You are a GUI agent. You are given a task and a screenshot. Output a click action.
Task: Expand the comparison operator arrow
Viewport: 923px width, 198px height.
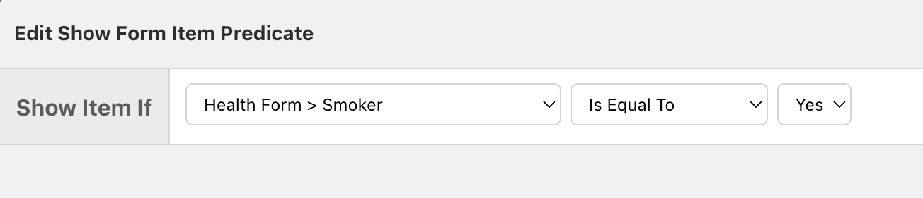point(756,105)
